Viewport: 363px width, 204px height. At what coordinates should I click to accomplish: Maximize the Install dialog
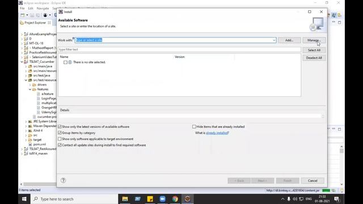tap(310, 12)
